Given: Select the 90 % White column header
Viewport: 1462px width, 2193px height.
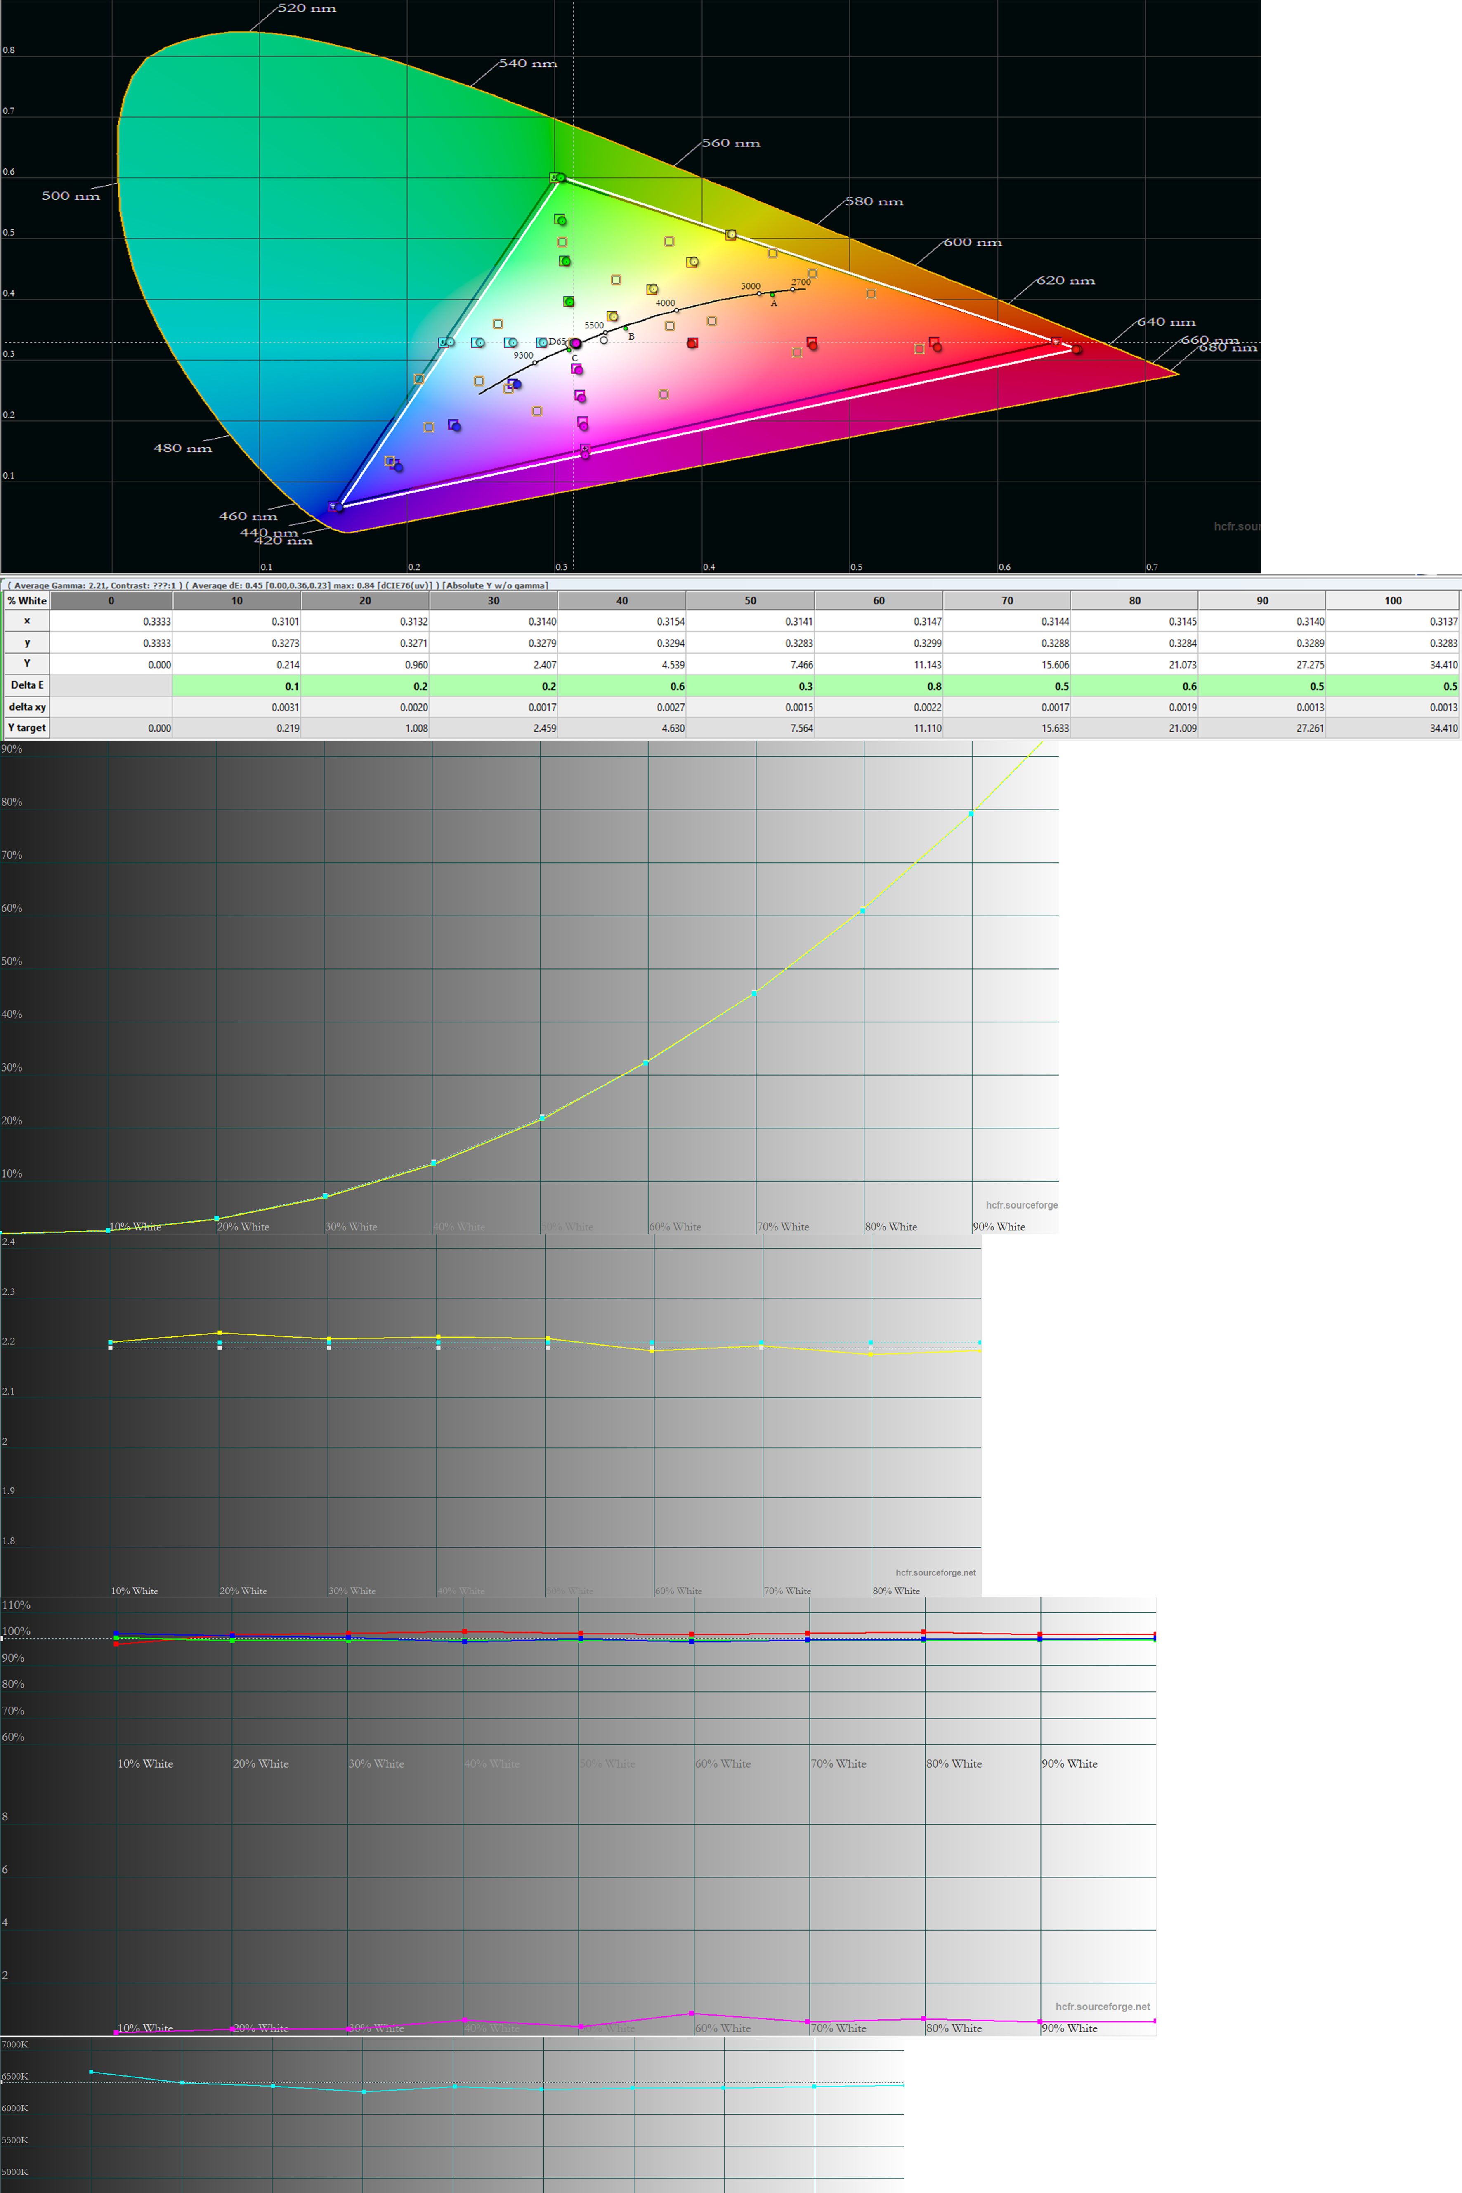Looking at the screenshot, I should point(1262,600).
